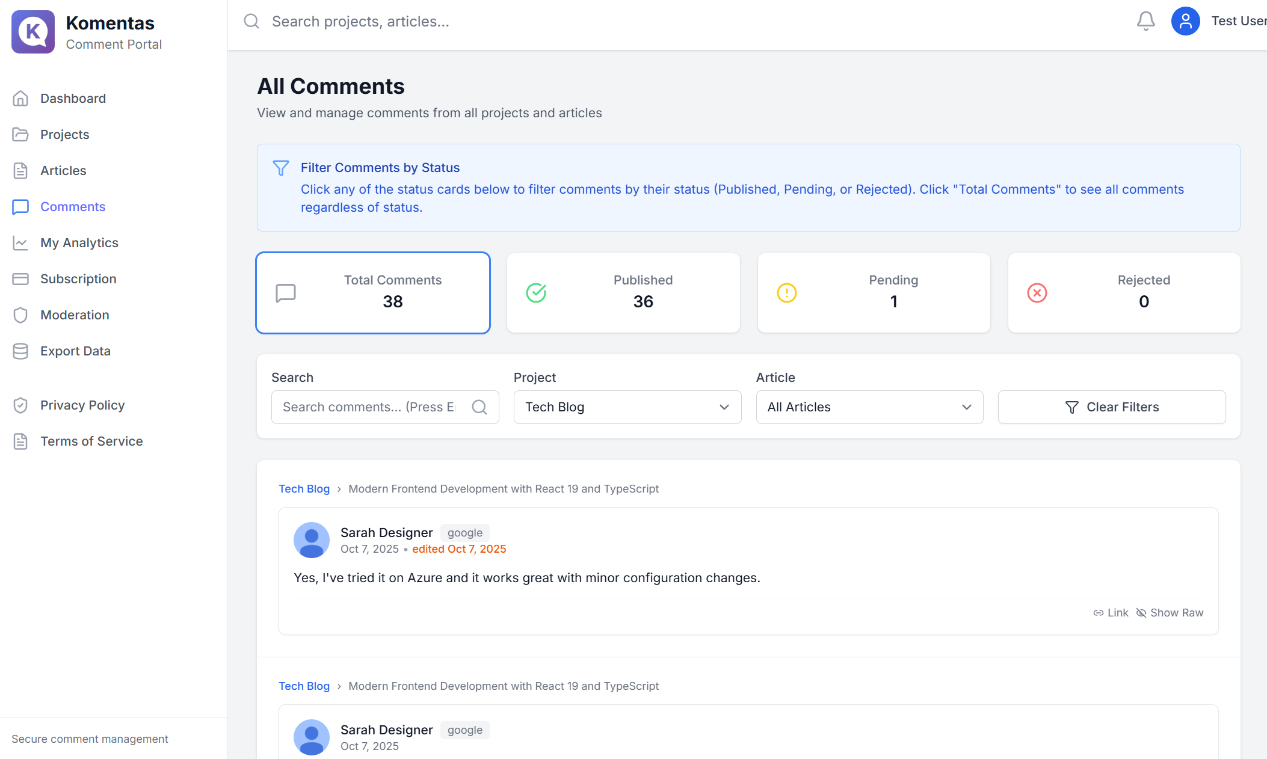The height and width of the screenshot is (759, 1267).
Task: Open Export Data section
Action: coord(75,351)
